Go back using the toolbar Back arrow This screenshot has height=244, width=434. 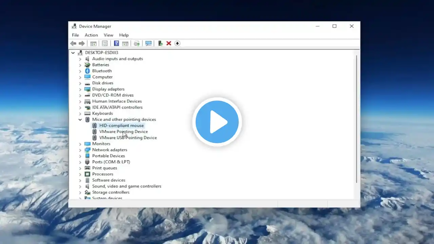(x=73, y=43)
